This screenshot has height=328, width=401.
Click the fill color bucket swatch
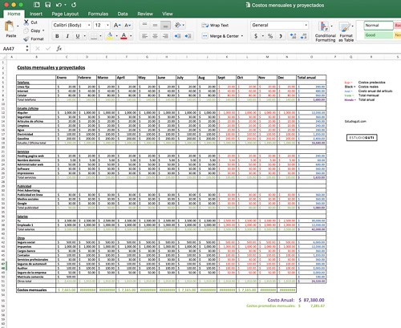[x=110, y=36]
